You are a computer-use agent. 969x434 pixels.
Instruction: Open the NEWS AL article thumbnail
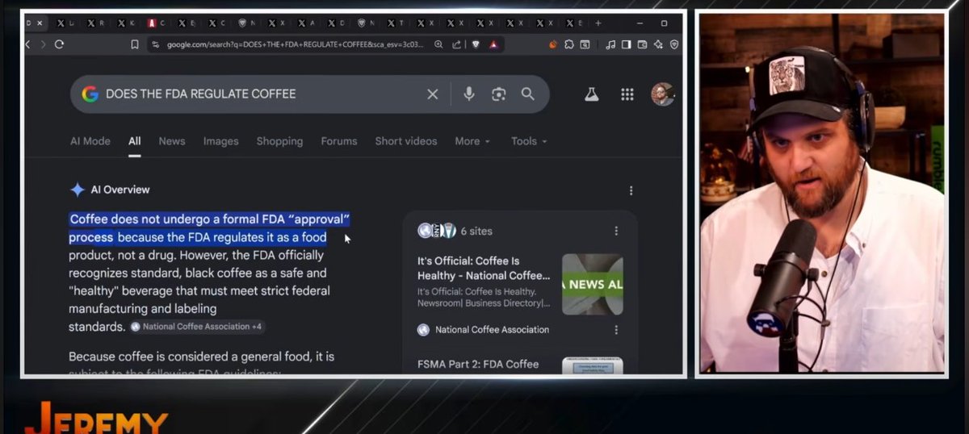pyautogui.click(x=593, y=284)
